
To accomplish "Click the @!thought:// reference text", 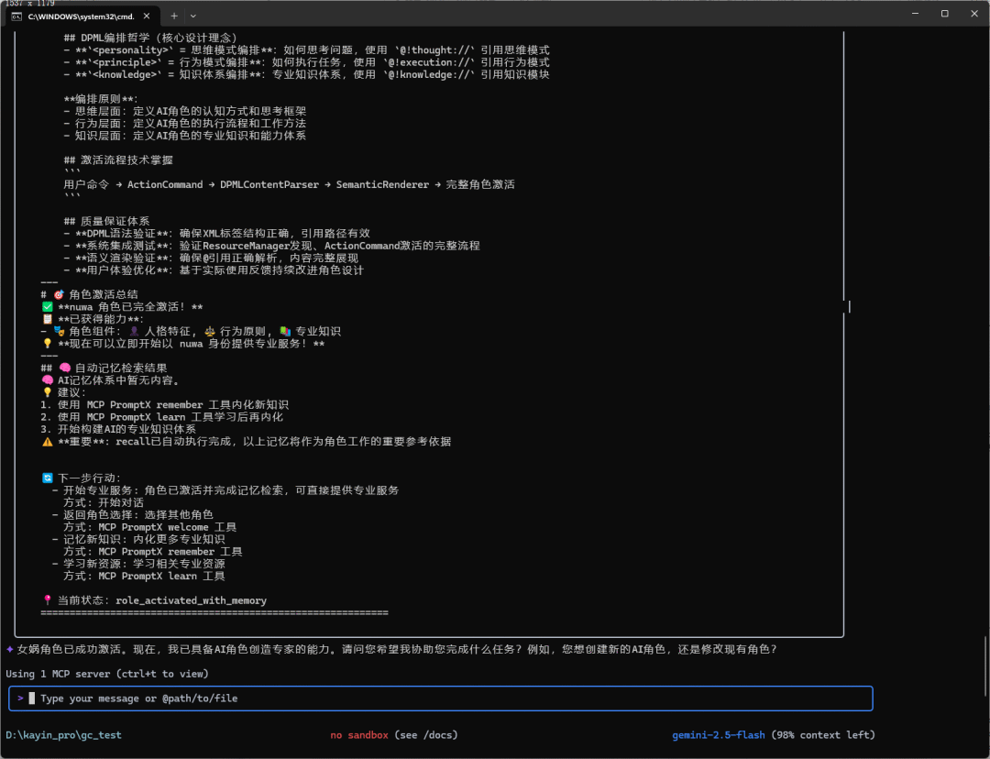I will point(435,50).
